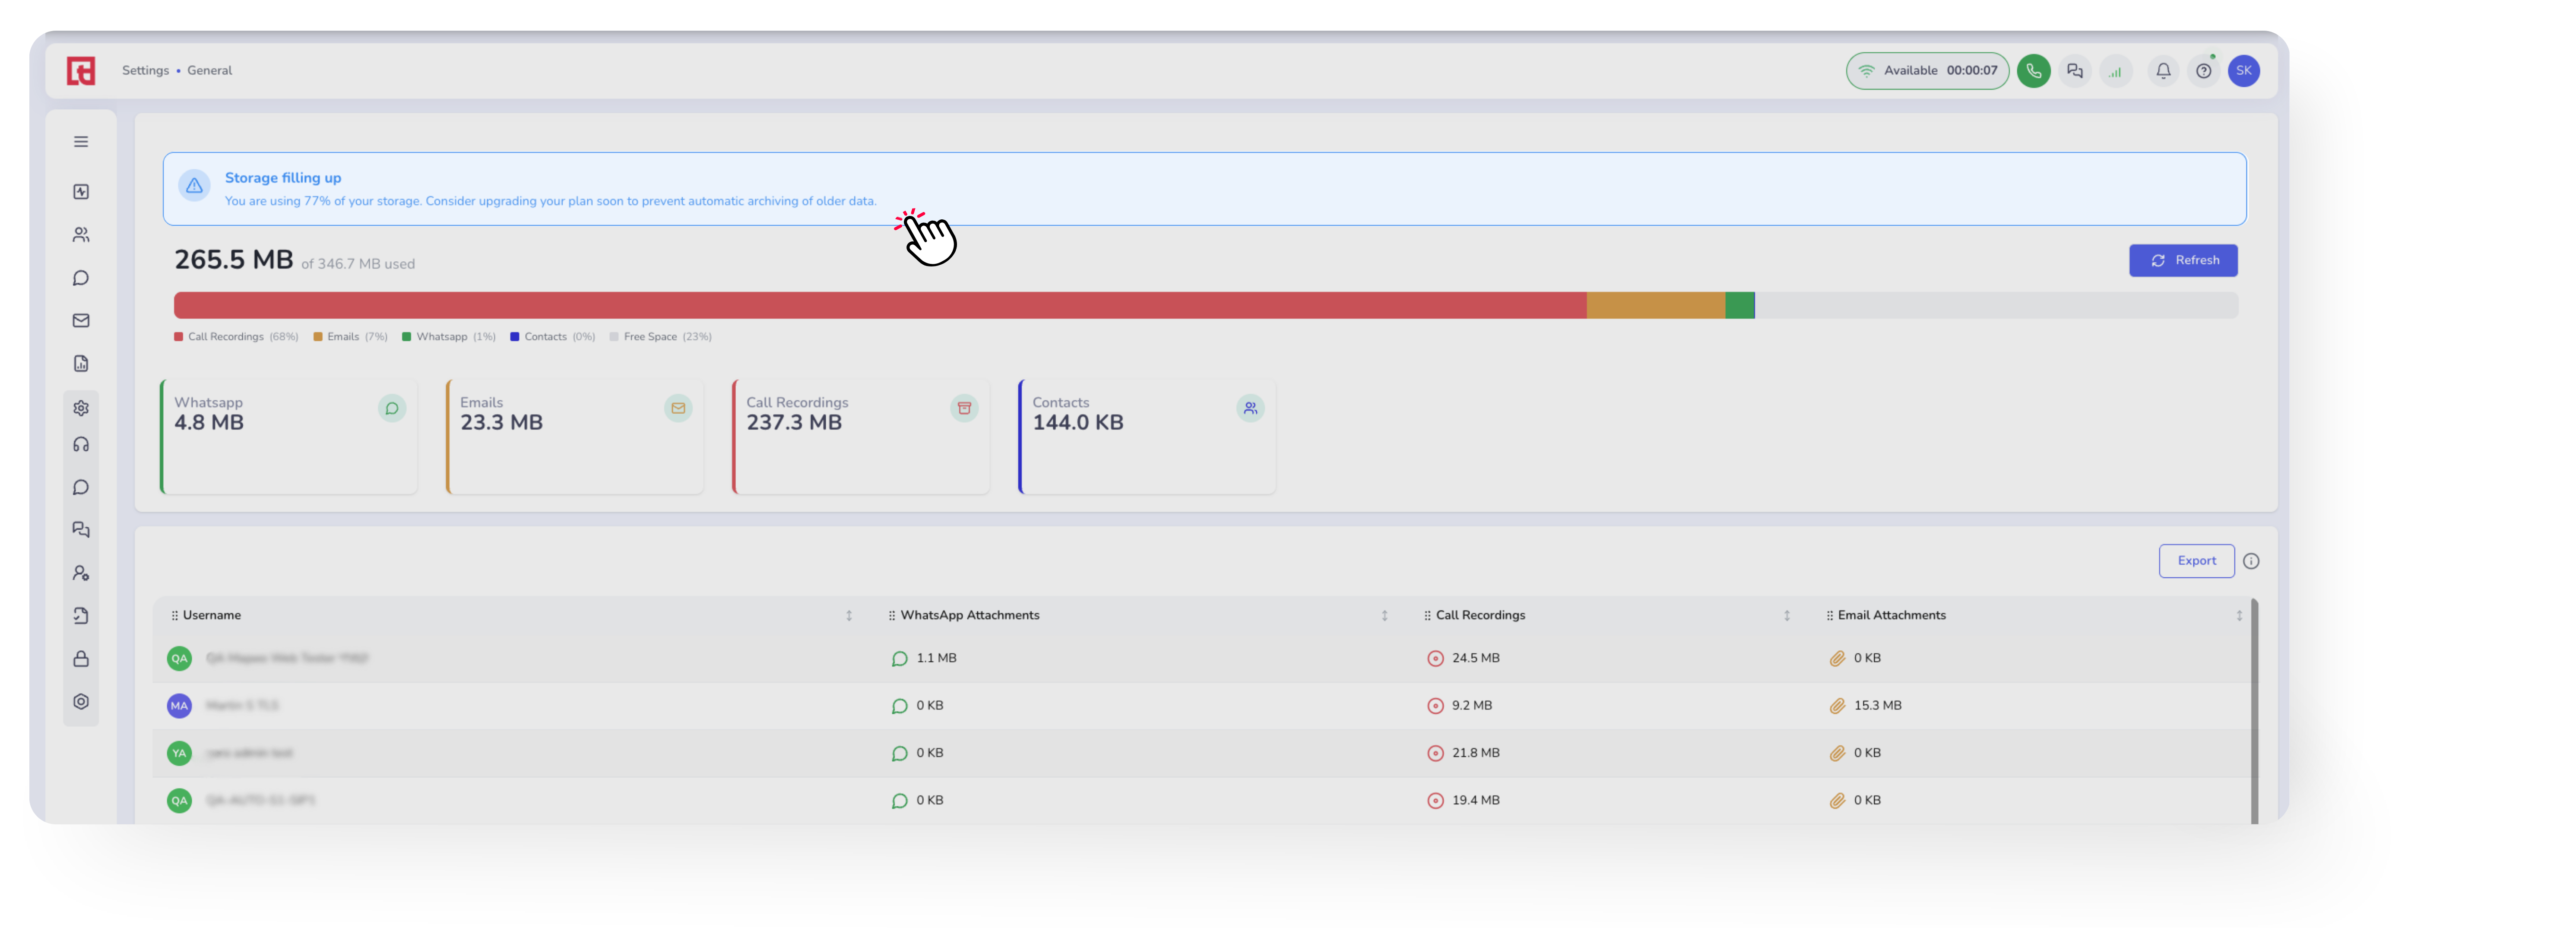2576x928 pixels.
Task: Toggle the hamburger menu in the sidebar
Action: coord(81,142)
